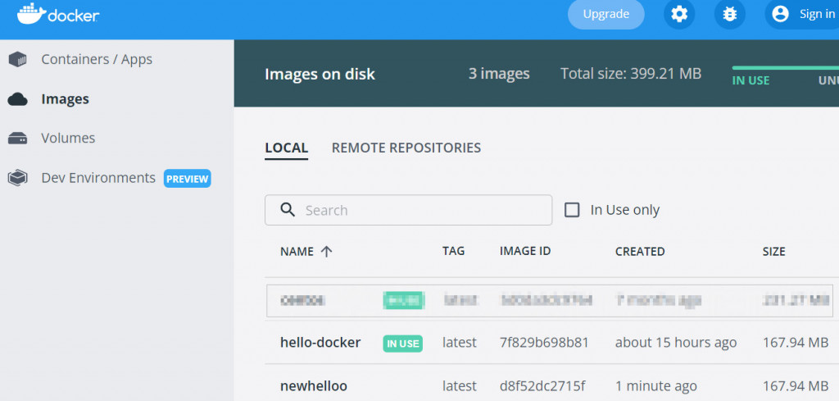
Task: Click '1 minute ago' created cell
Action: coord(656,386)
